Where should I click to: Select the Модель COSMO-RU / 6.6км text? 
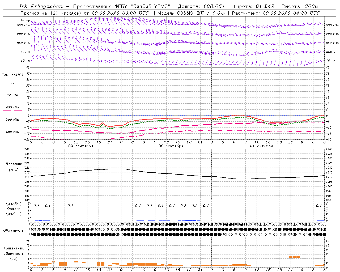point(191,13)
